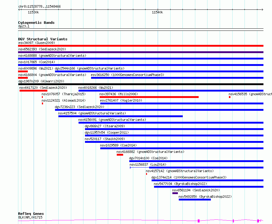Click nsv4166804 (gnomADStructuralVariants) label
Image resolution: width=272 pixels, height=224 pixels.
tap(52, 75)
